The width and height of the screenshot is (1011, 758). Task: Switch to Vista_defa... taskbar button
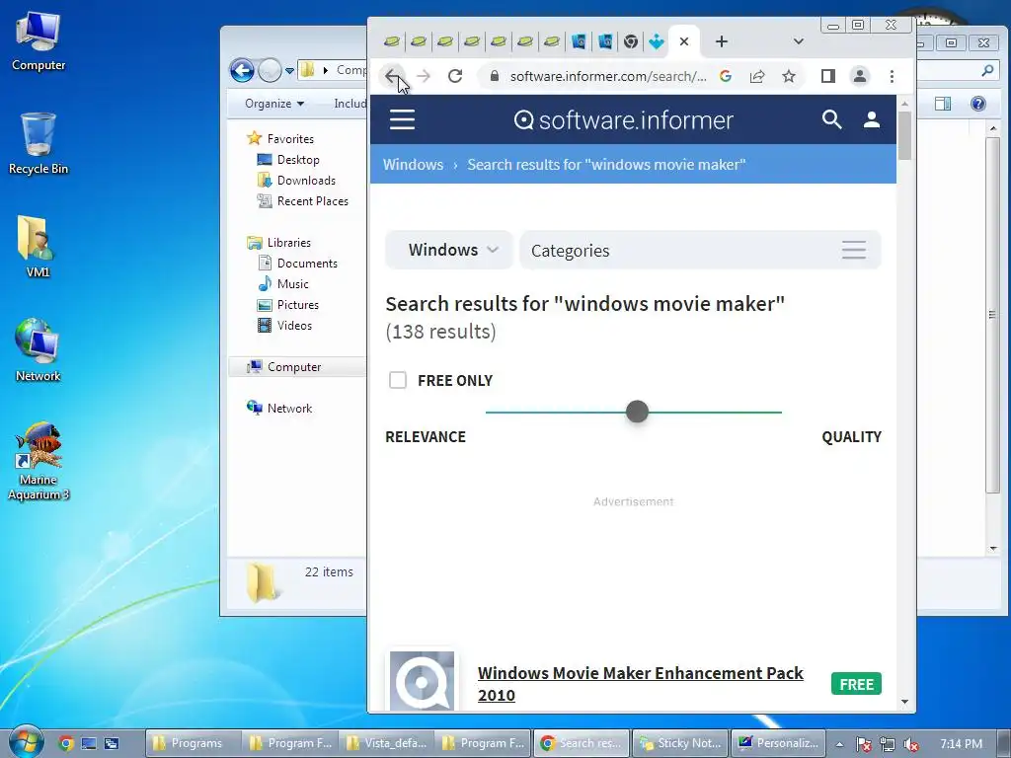pyautogui.click(x=386, y=743)
